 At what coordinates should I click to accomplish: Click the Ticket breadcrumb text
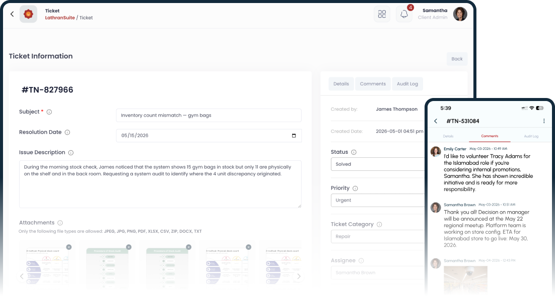(x=86, y=18)
